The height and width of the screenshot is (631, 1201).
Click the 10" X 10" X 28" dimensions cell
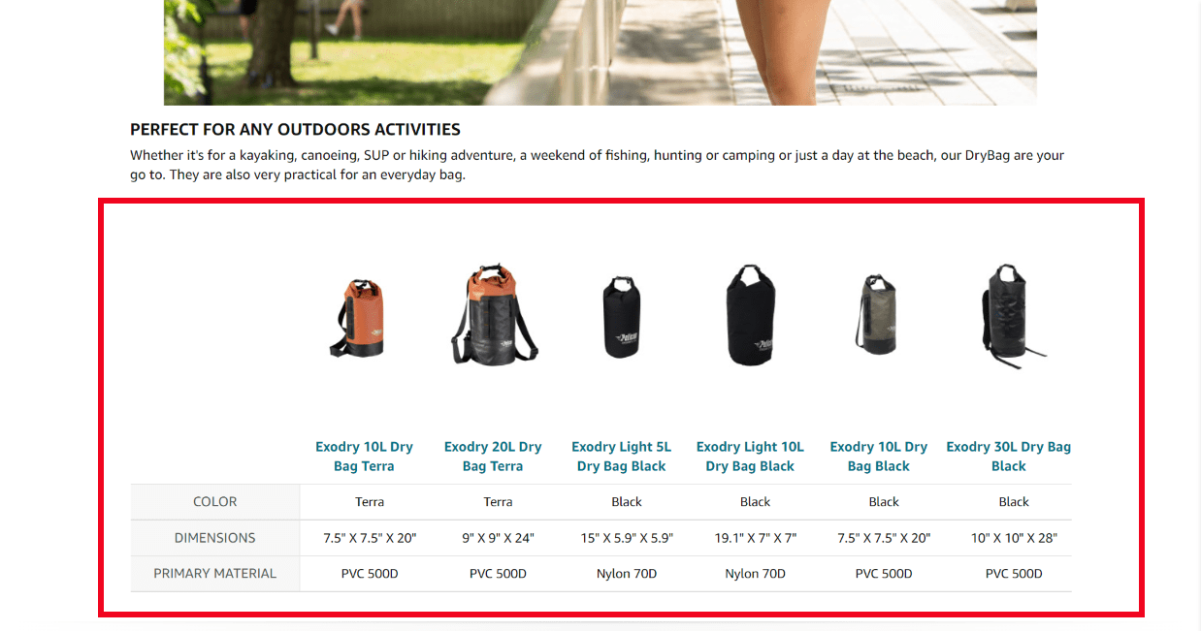coord(1014,538)
